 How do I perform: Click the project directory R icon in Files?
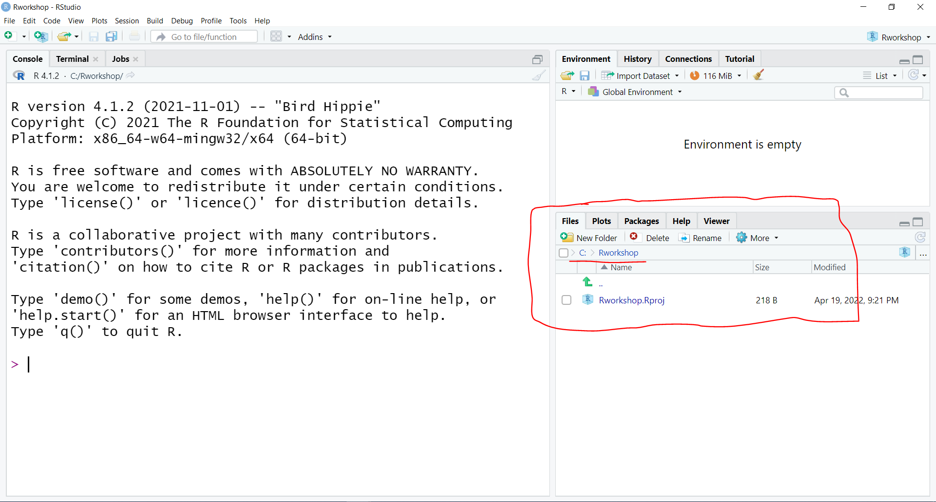tap(904, 252)
